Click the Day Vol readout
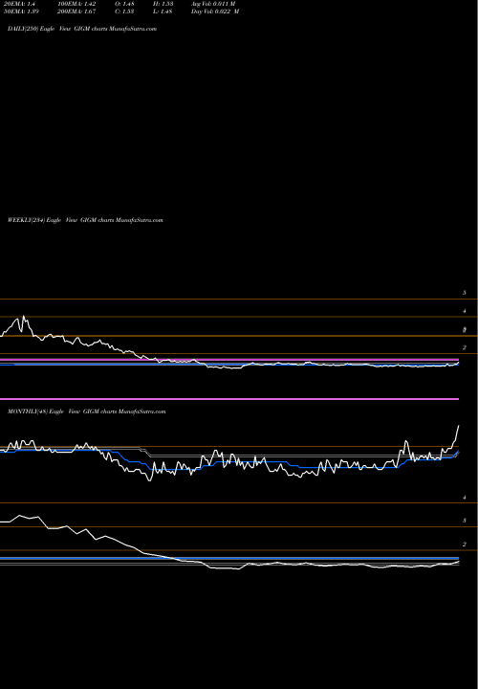 point(215,11)
